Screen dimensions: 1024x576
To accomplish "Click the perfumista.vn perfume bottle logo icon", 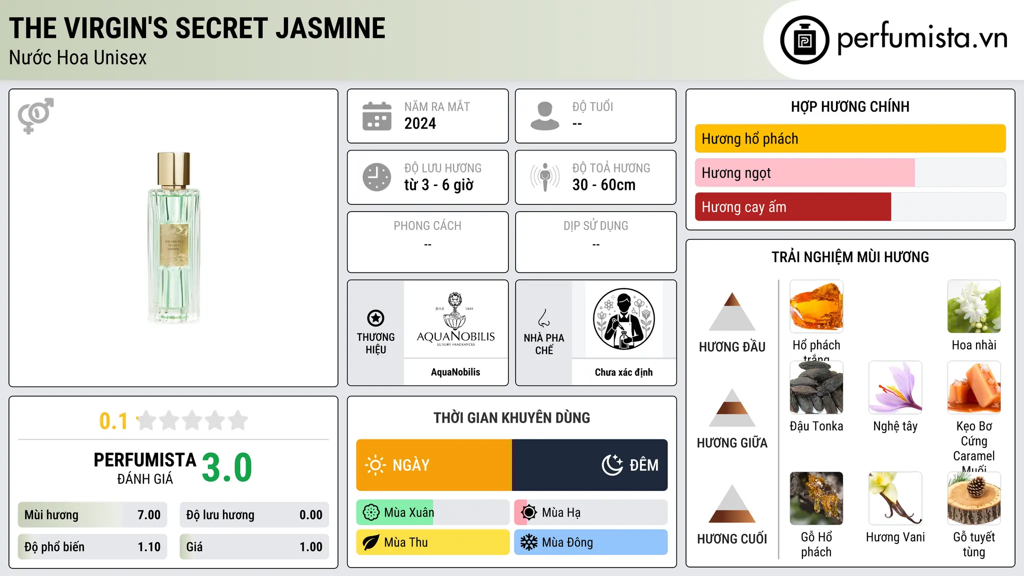I will click(804, 40).
